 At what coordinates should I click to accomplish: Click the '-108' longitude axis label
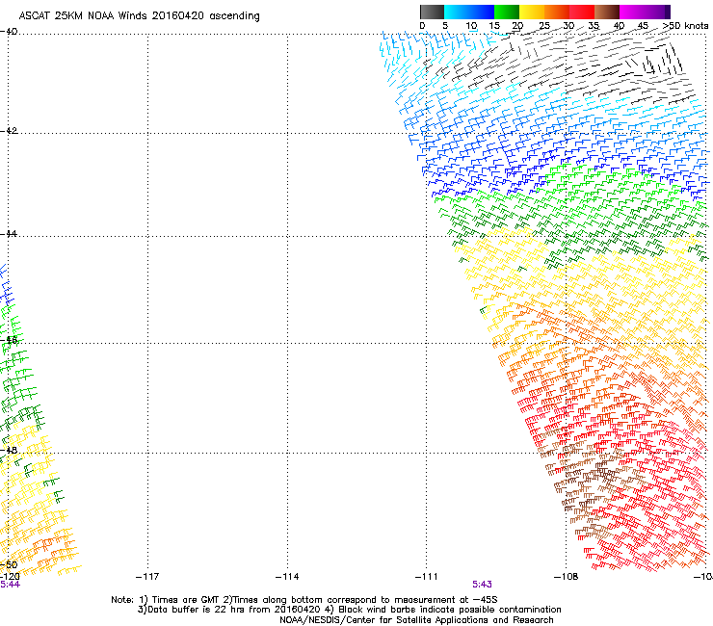tap(566, 577)
